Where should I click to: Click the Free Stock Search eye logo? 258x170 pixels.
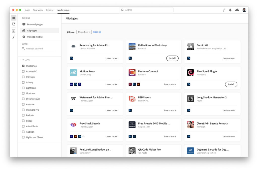tap(73, 125)
